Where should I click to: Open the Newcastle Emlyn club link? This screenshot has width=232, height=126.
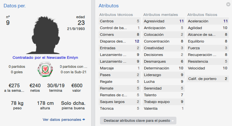(62, 58)
